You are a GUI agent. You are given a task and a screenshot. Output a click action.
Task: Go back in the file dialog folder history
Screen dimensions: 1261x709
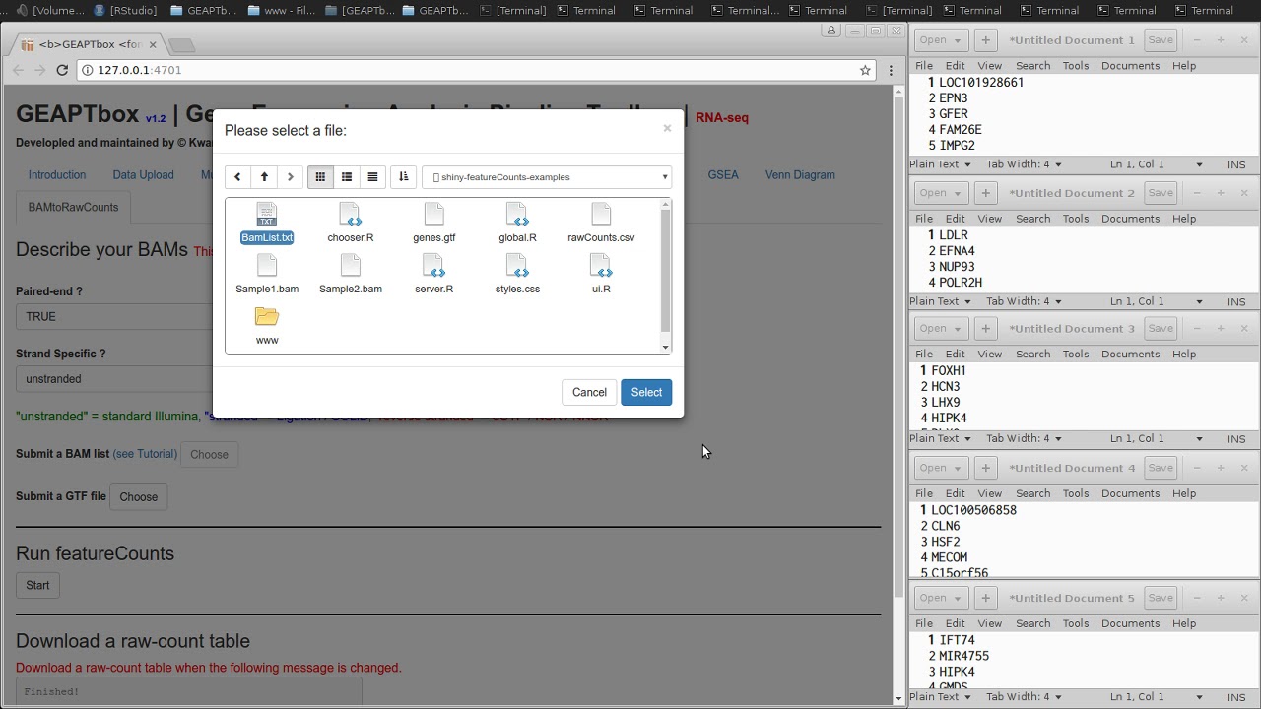[x=238, y=177]
